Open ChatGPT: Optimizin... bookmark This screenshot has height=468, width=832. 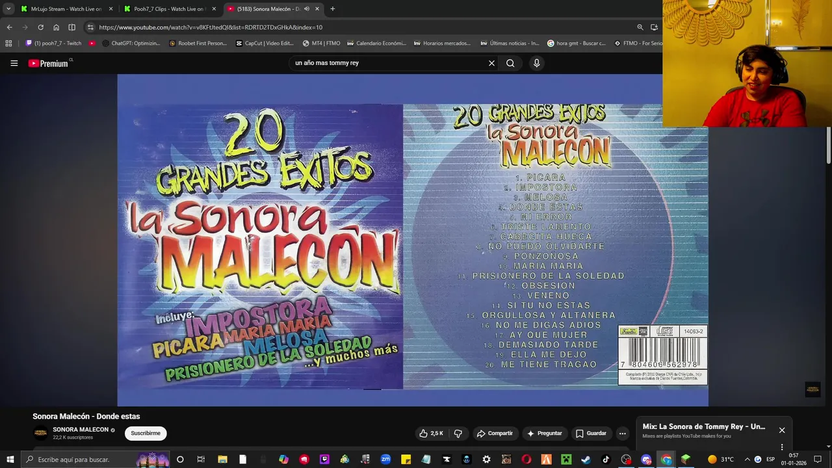(x=131, y=44)
